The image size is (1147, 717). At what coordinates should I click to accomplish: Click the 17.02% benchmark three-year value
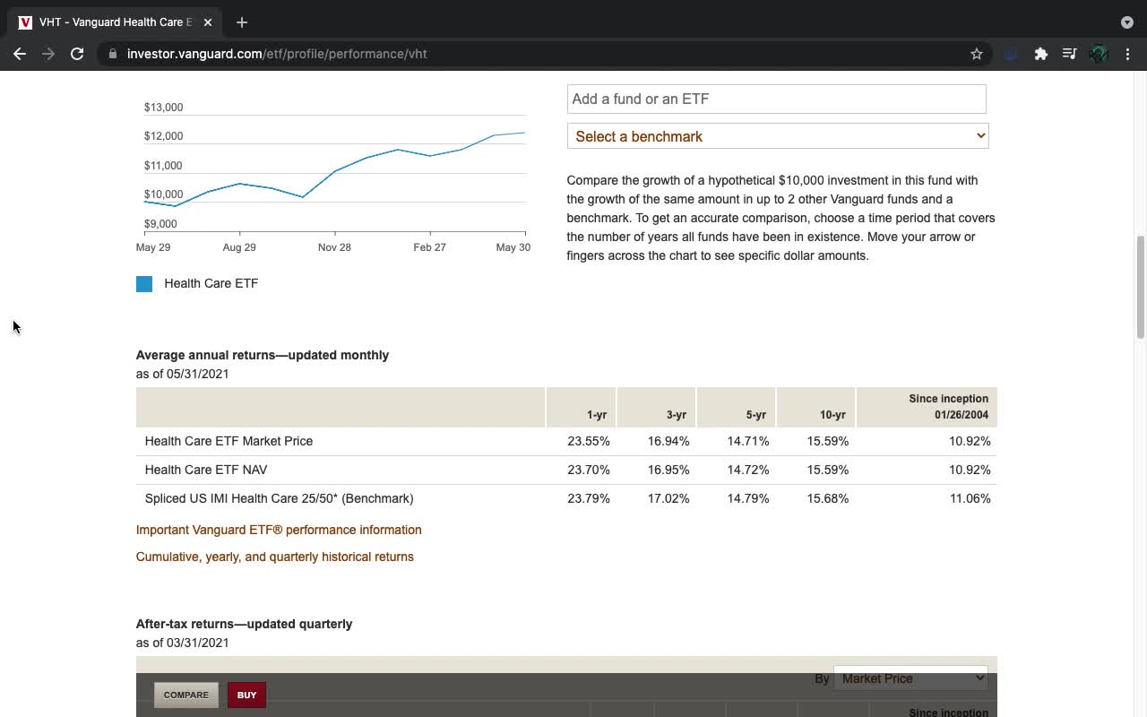click(668, 498)
